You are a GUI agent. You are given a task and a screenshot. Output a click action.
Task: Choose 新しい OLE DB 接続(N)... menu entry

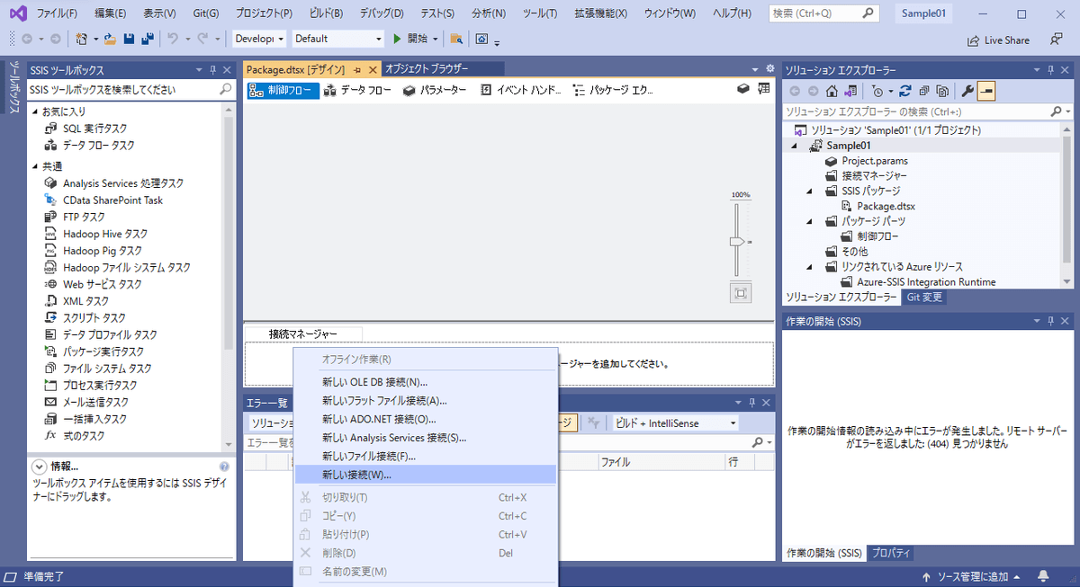pyautogui.click(x=425, y=382)
